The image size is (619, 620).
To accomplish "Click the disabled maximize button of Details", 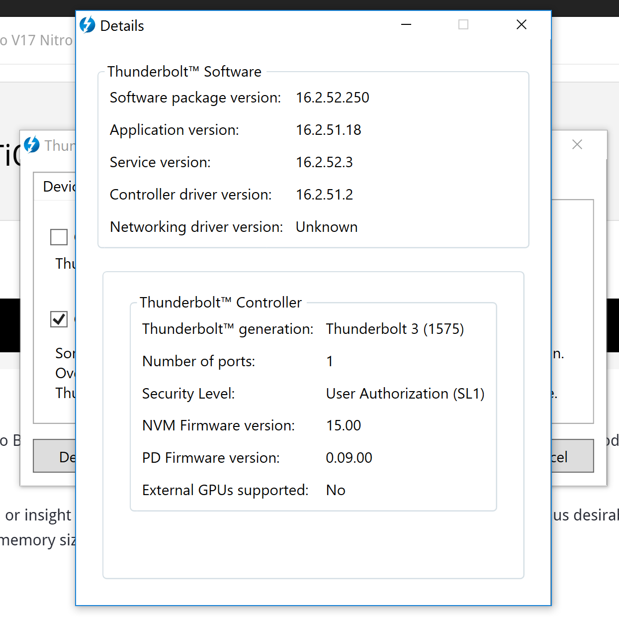I will [463, 24].
